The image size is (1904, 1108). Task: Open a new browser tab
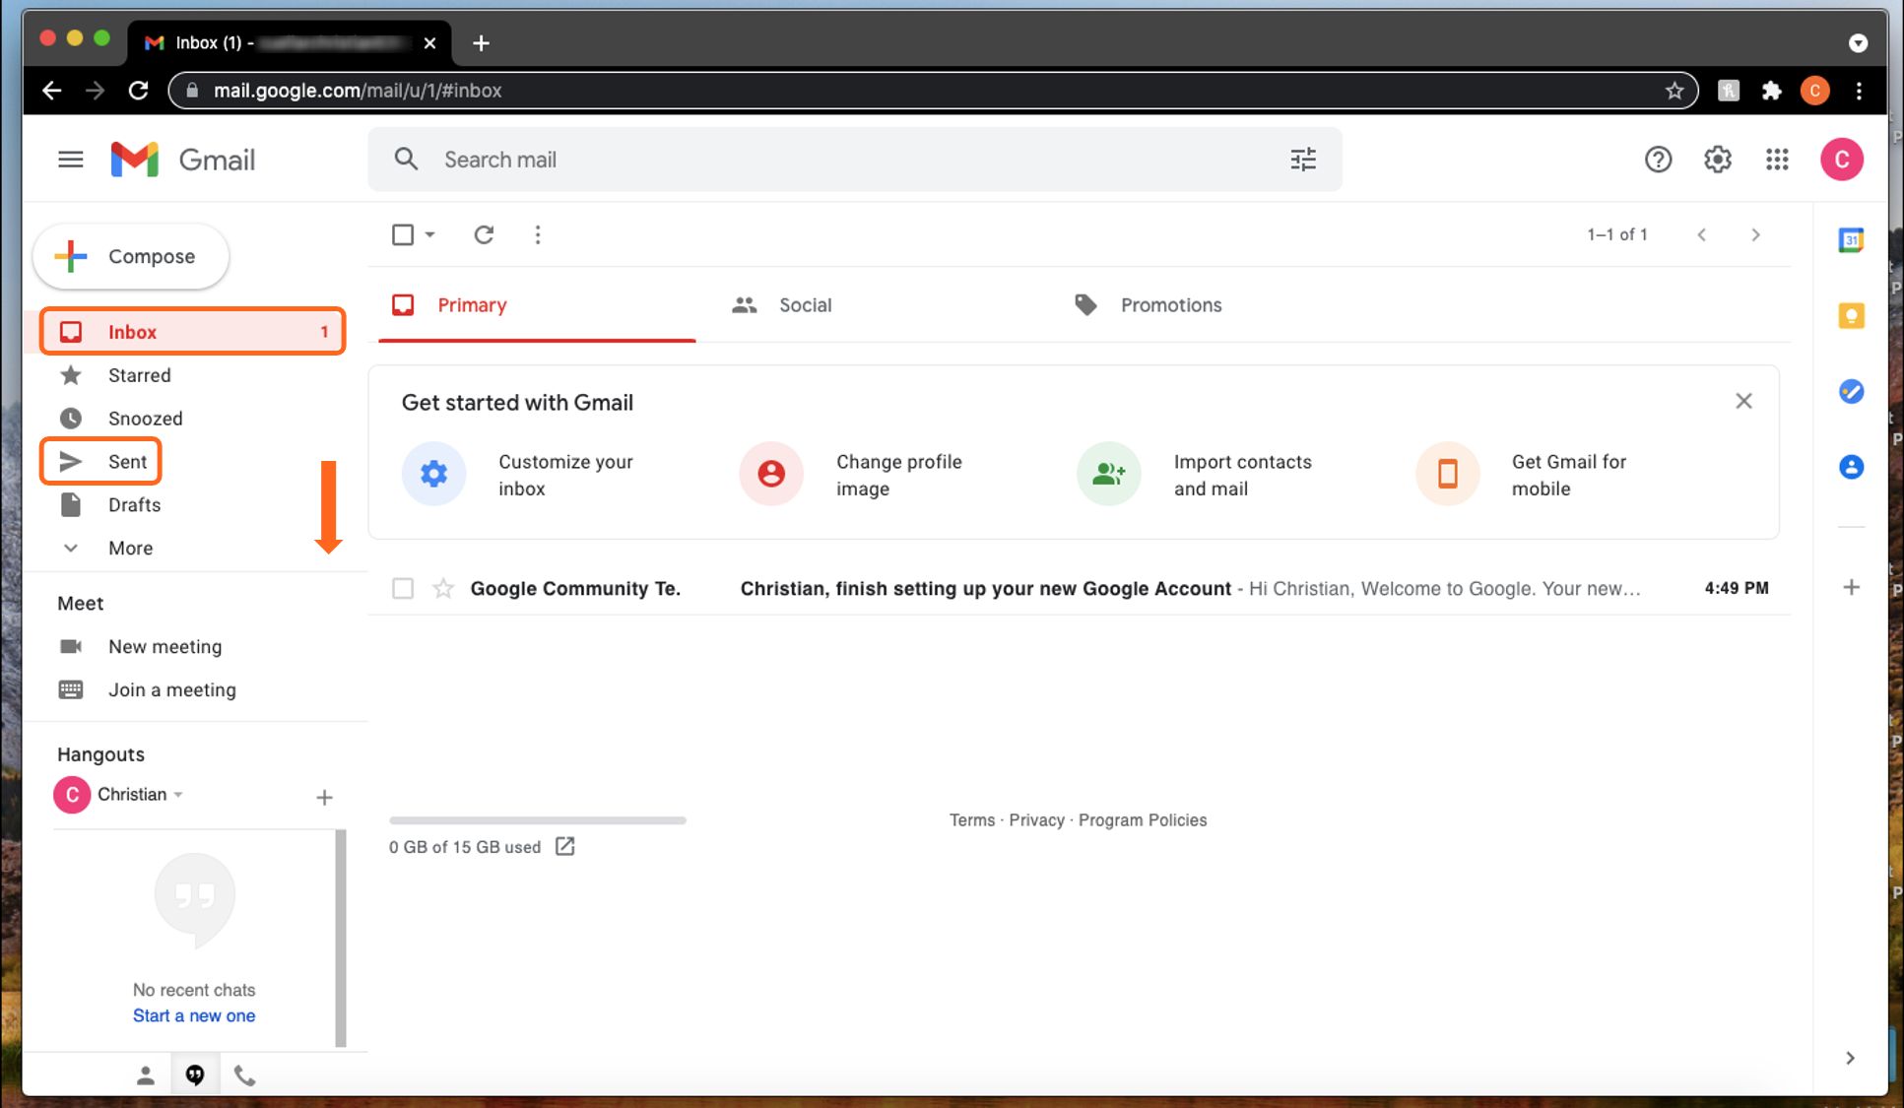click(x=481, y=43)
